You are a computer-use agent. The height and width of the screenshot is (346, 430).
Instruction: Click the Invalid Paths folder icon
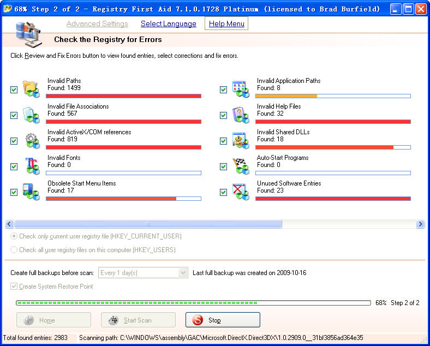pos(31,89)
